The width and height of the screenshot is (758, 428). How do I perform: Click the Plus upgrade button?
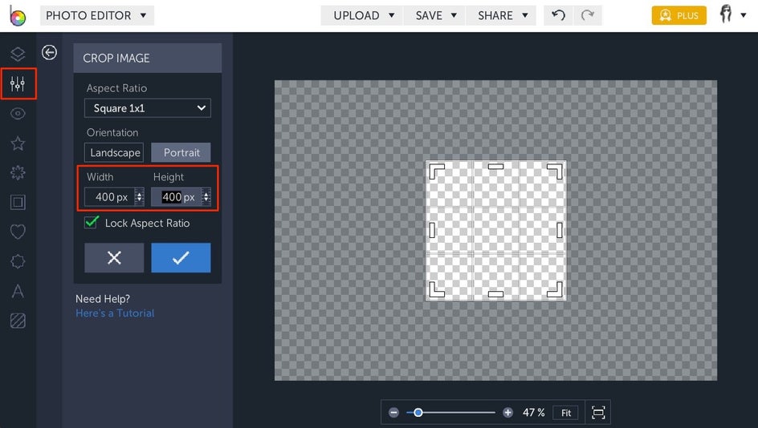tap(679, 15)
